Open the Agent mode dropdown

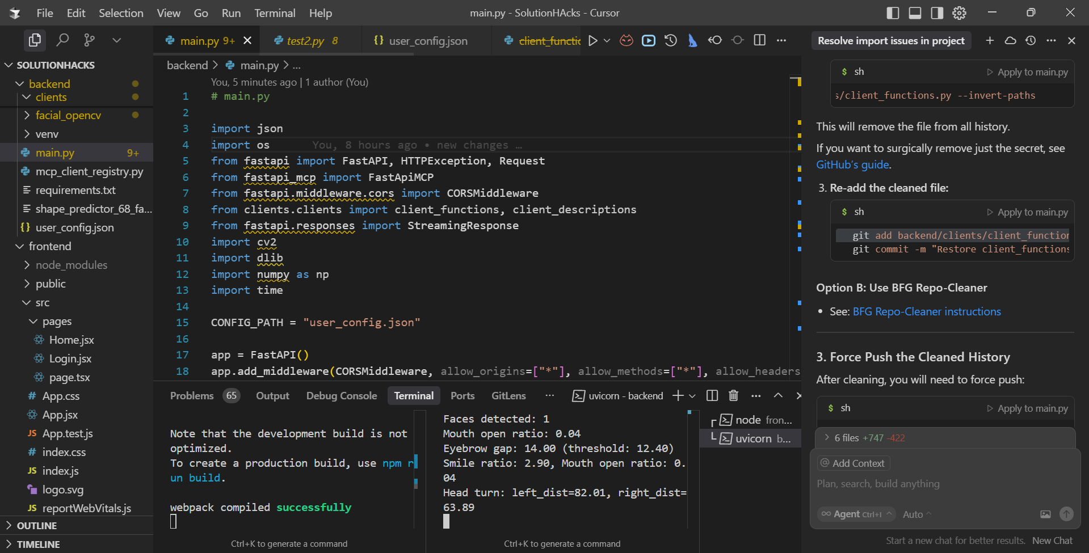(x=856, y=514)
